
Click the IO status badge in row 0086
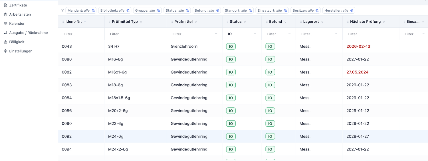tap(231, 111)
